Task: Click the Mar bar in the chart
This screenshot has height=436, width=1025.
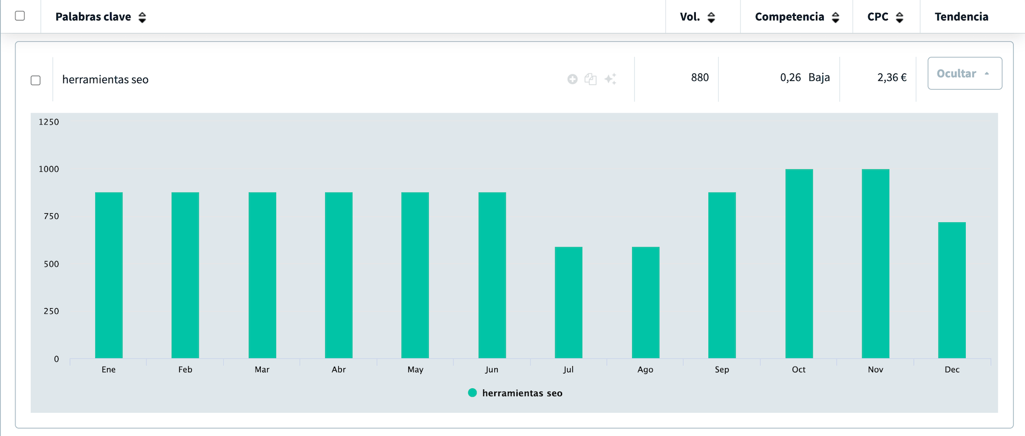Action: click(x=263, y=275)
